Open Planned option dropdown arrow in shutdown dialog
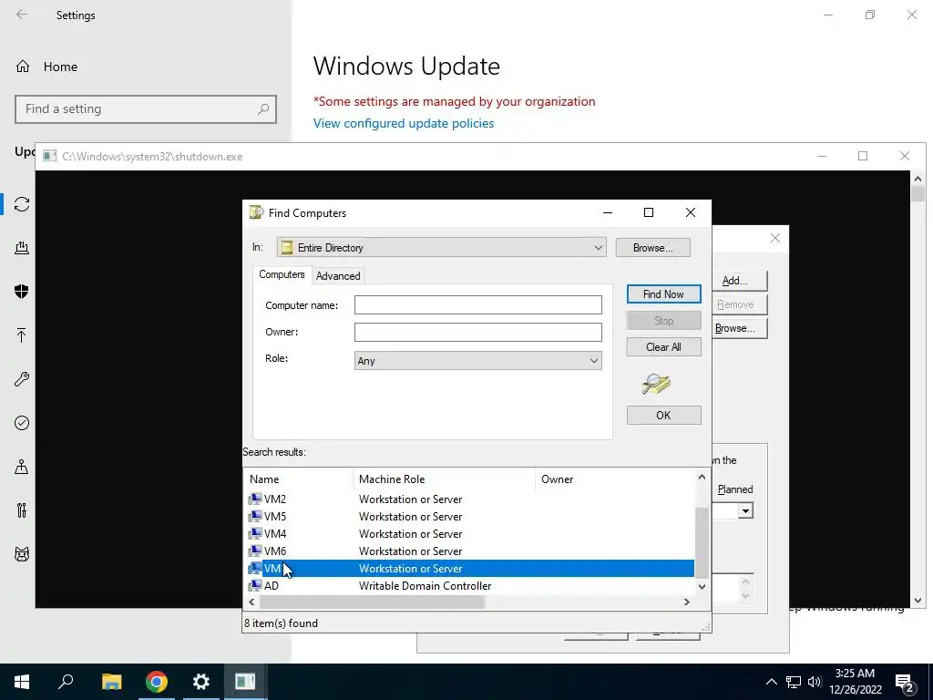The width and height of the screenshot is (933, 700). click(x=745, y=510)
